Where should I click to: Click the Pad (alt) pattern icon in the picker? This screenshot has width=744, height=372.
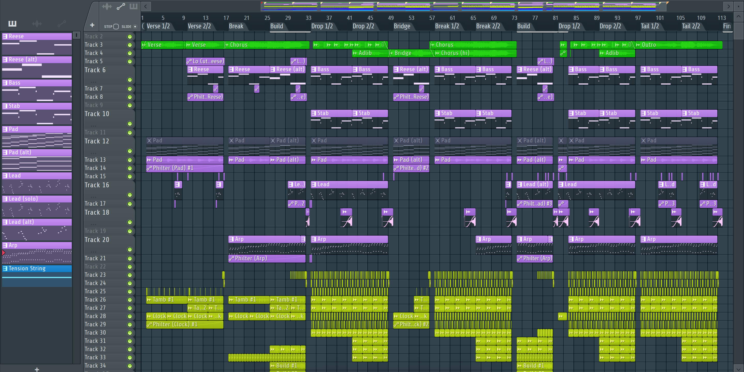point(5,152)
